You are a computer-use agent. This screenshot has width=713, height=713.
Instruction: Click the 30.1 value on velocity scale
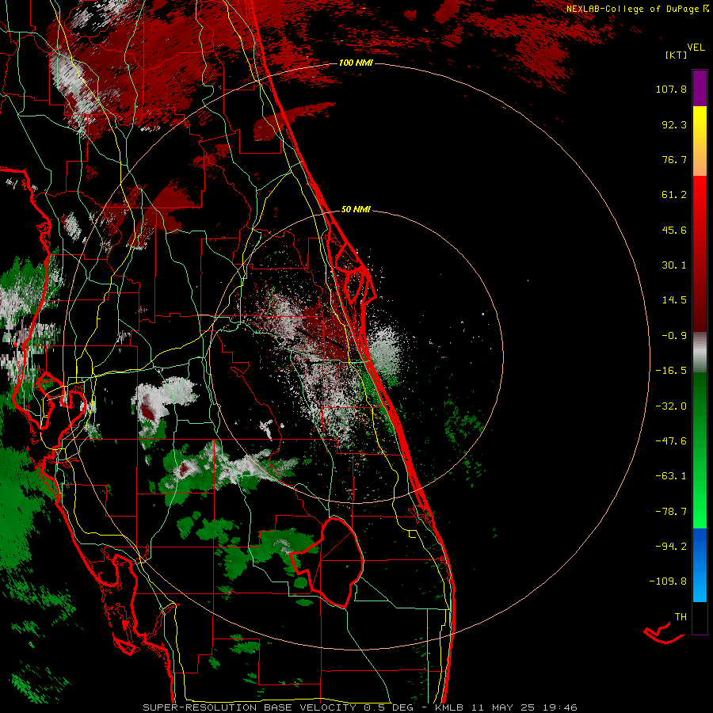674,265
